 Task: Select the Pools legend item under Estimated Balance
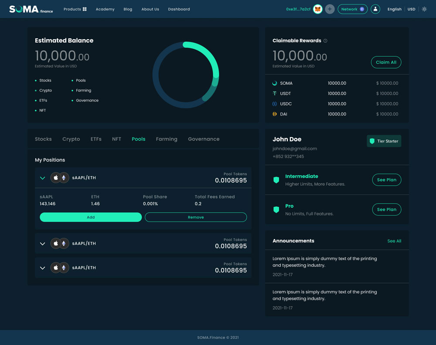point(78,80)
